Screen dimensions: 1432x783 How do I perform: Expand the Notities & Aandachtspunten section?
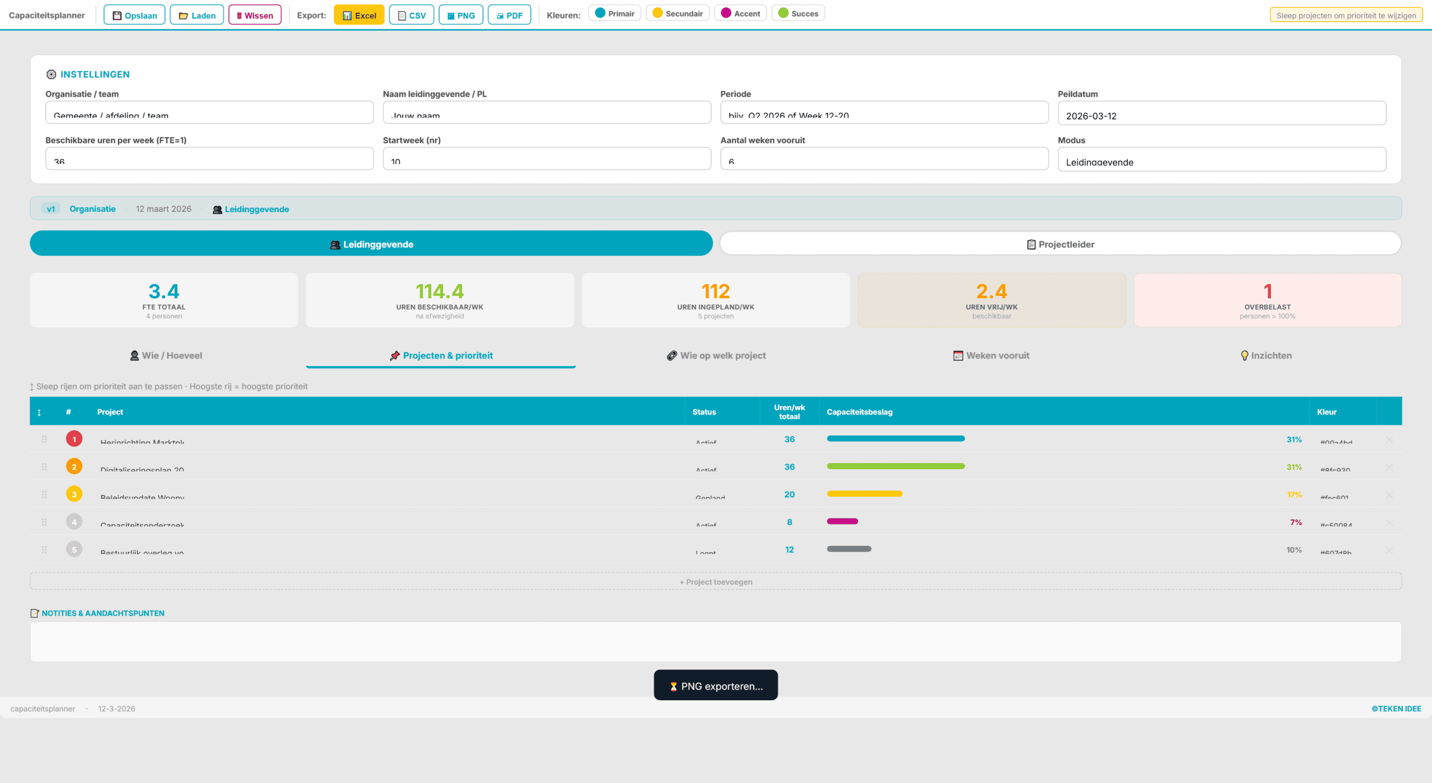point(102,613)
